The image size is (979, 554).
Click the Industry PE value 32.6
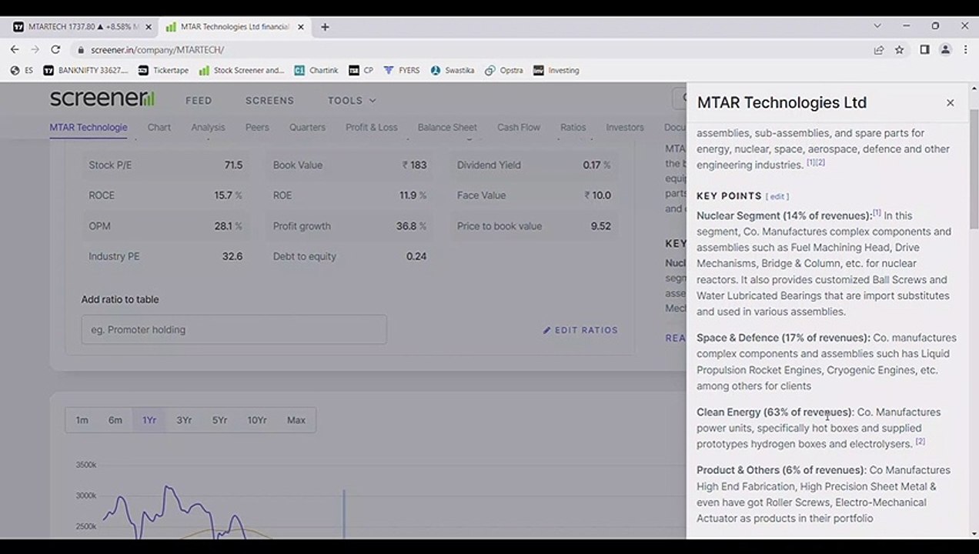[232, 256]
